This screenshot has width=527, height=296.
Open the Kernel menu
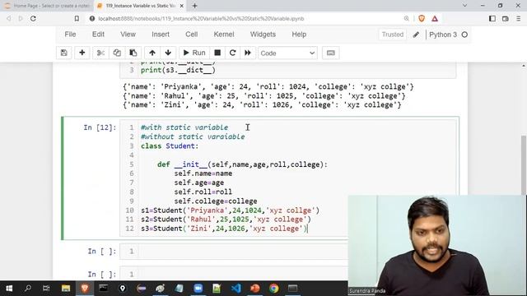coord(224,35)
